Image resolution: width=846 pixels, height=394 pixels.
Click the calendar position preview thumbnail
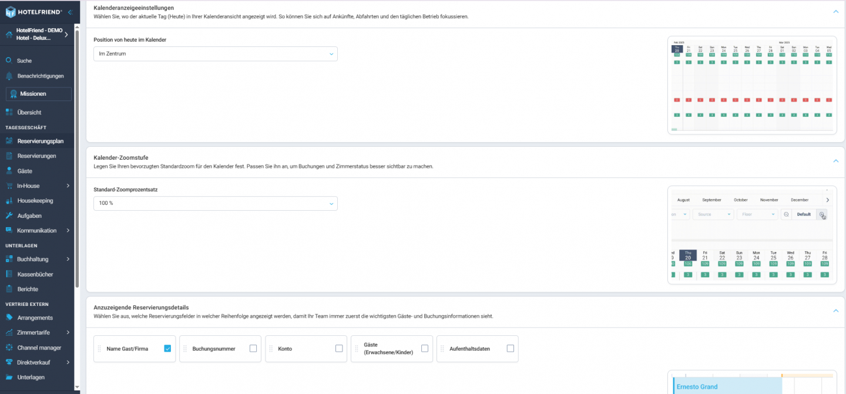pos(752,86)
